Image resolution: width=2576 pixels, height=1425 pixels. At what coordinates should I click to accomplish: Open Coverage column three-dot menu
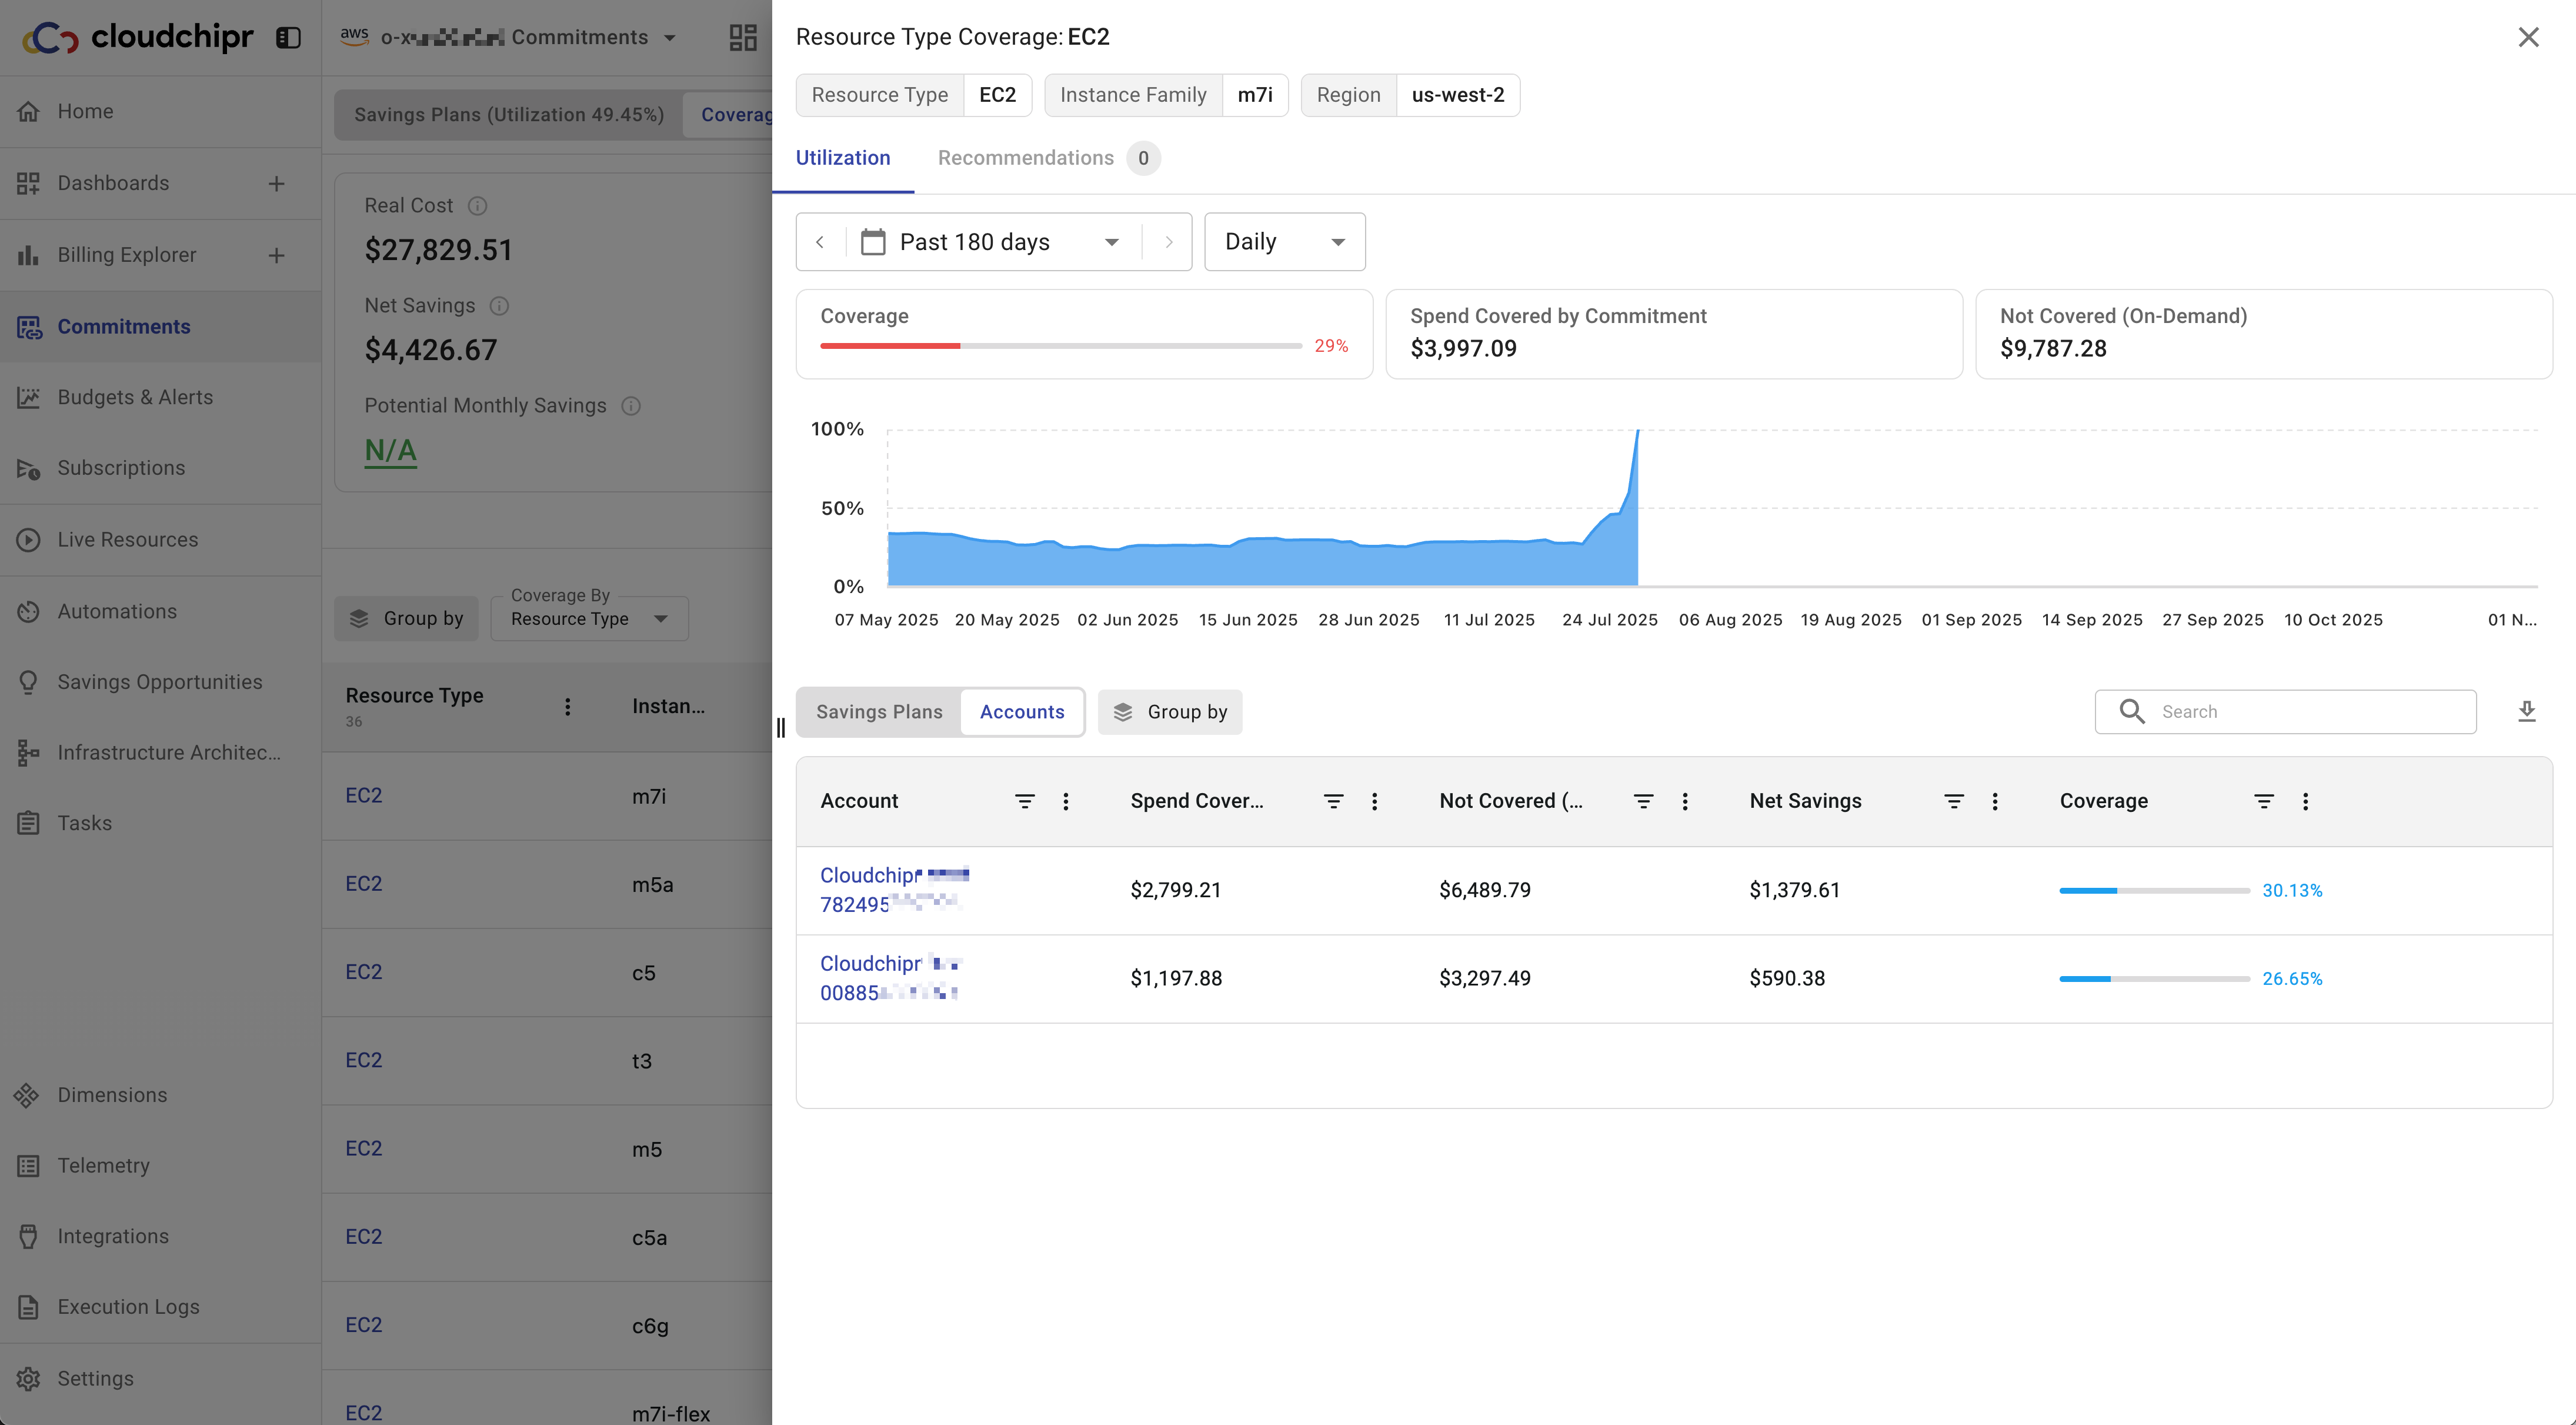click(x=2305, y=801)
